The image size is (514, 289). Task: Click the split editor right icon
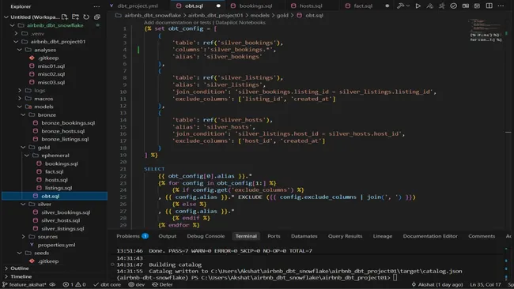pyautogui.click(x=489, y=6)
